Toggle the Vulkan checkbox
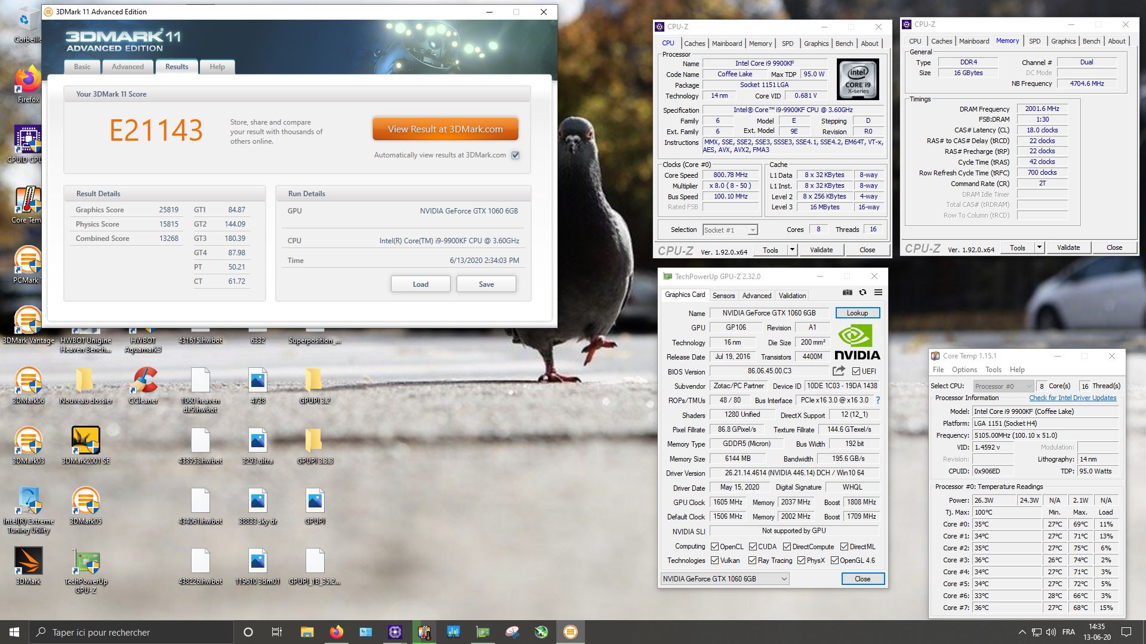Screen dimensions: 1146x644 coord(714,561)
